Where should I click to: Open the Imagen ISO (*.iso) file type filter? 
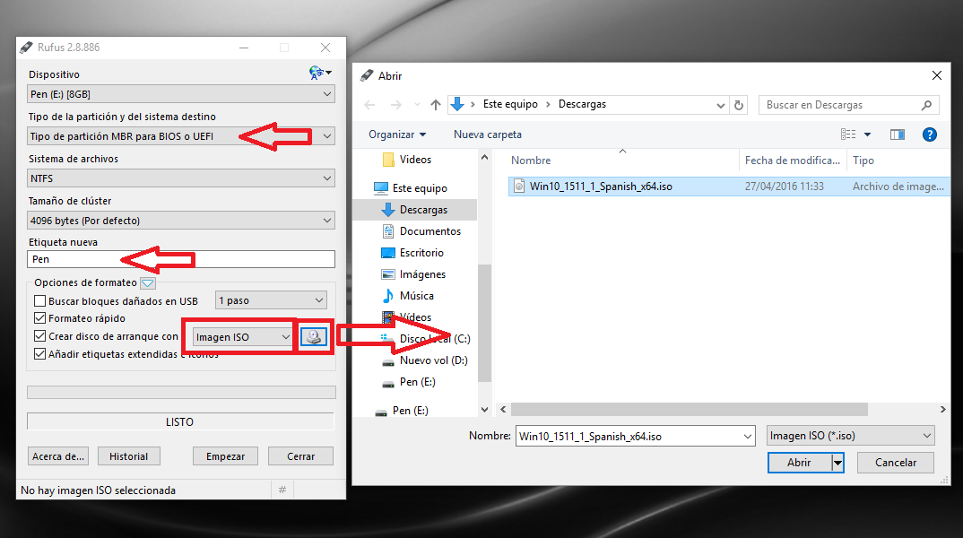[850, 437]
